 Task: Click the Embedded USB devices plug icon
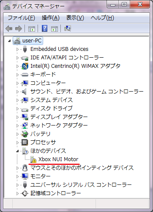point(25,49)
